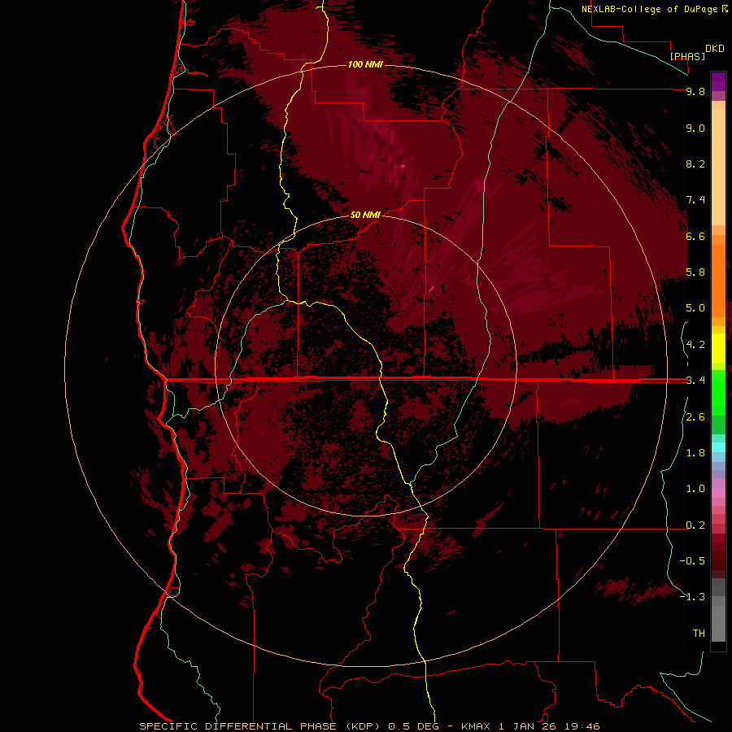Click the bright green segment of color bar

tap(718, 392)
